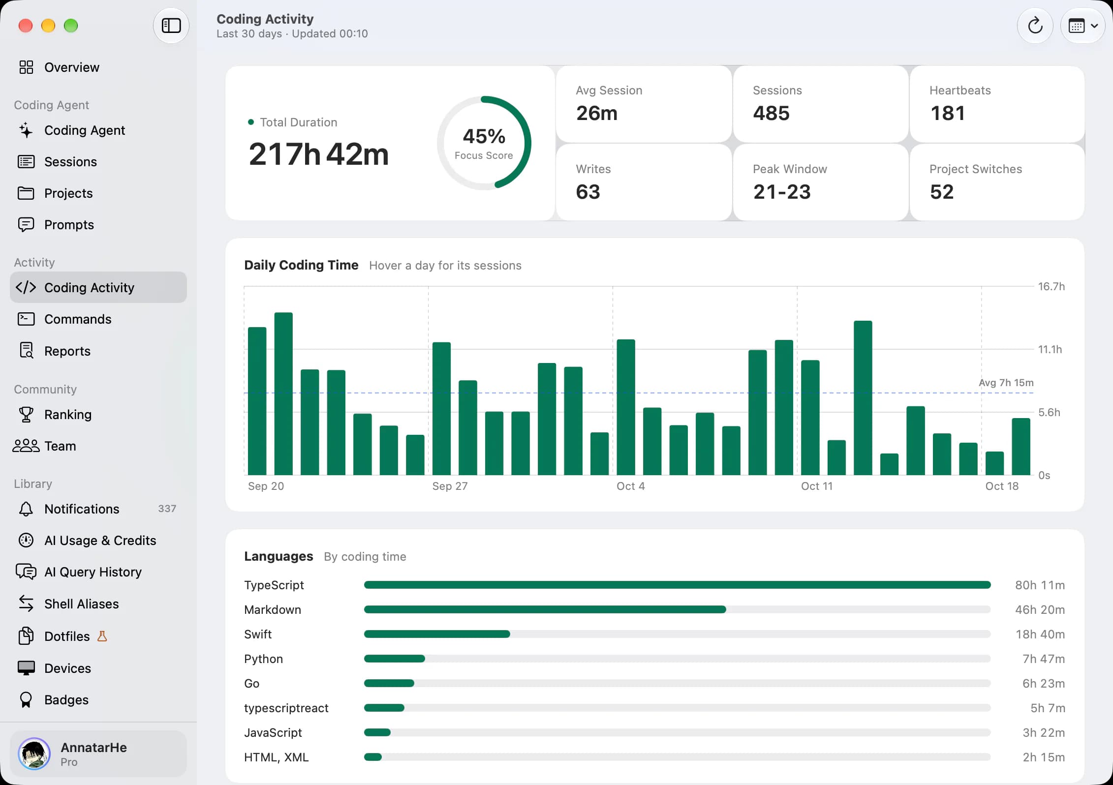This screenshot has height=785, width=1113.
Task: Click the Sessions list icon
Action: 26,161
